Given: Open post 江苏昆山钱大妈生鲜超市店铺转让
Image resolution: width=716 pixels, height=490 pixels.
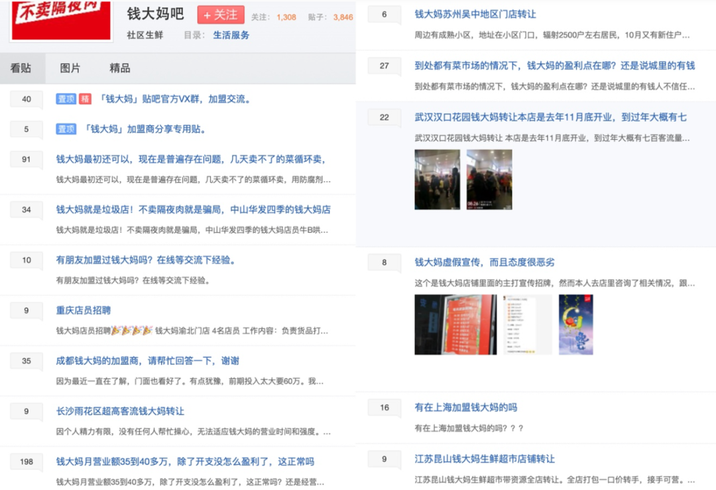Looking at the screenshot, I should pyautogui.click(x=485, y=459).
